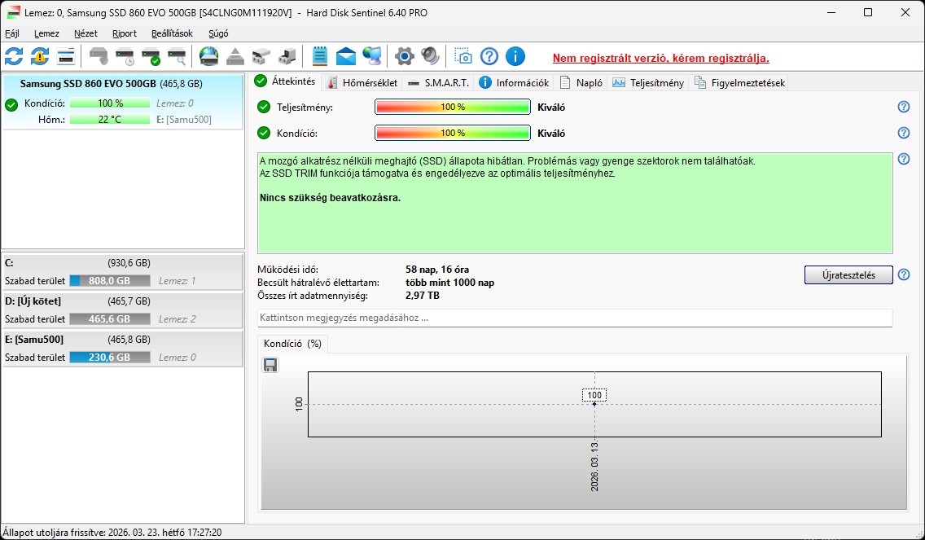Click the globe over disk toolbar icon
The width and height of the screenshot is (925, 540).
coord(208,57)
